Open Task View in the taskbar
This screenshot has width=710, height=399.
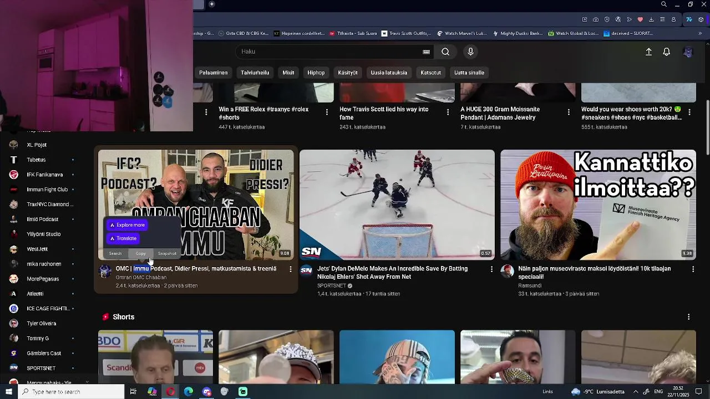tap(133, 392)
